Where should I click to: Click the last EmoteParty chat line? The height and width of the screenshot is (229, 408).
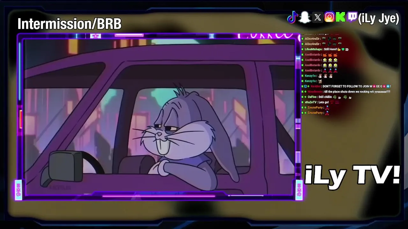tap(315, 113)
